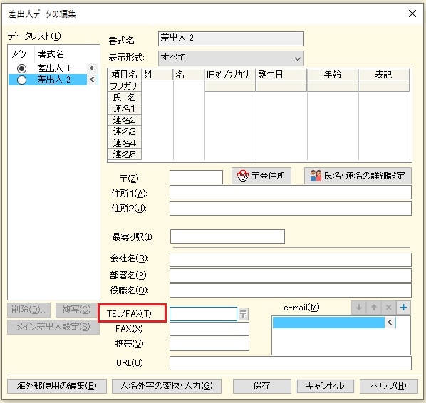
Task: Move the e-mail entry up with arrow icon
Action: pos(374,308)
